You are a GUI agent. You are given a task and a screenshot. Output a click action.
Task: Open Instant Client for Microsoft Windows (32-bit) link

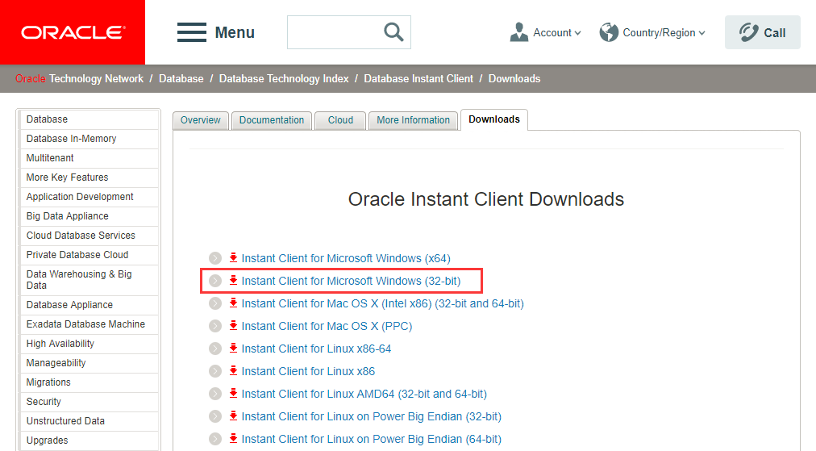pyautogui.click(x=351, y=281)
